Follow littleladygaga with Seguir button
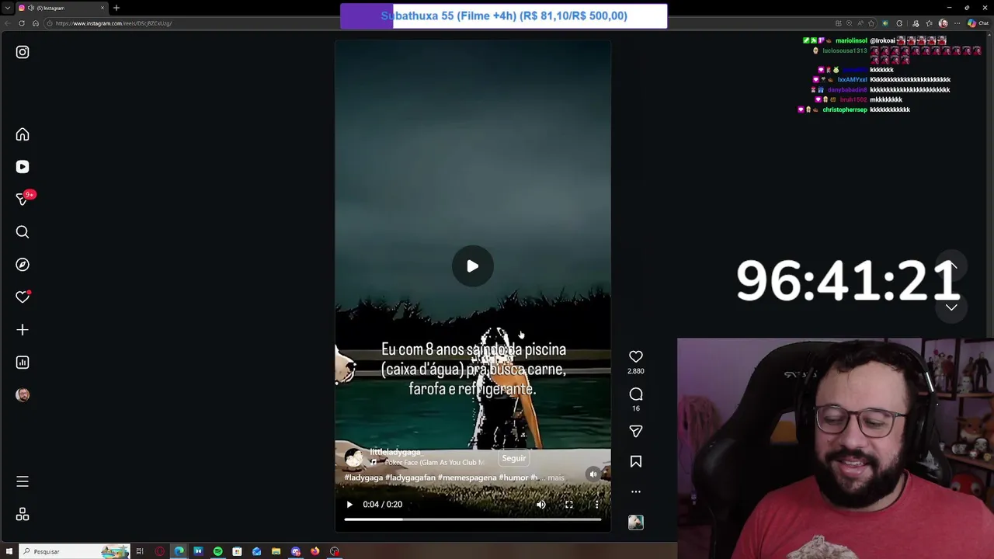The width and height of the screenshot is (994, 559). point(513,458)
